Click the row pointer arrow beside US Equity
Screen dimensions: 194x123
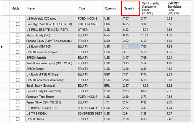click(x=3, y=46)
